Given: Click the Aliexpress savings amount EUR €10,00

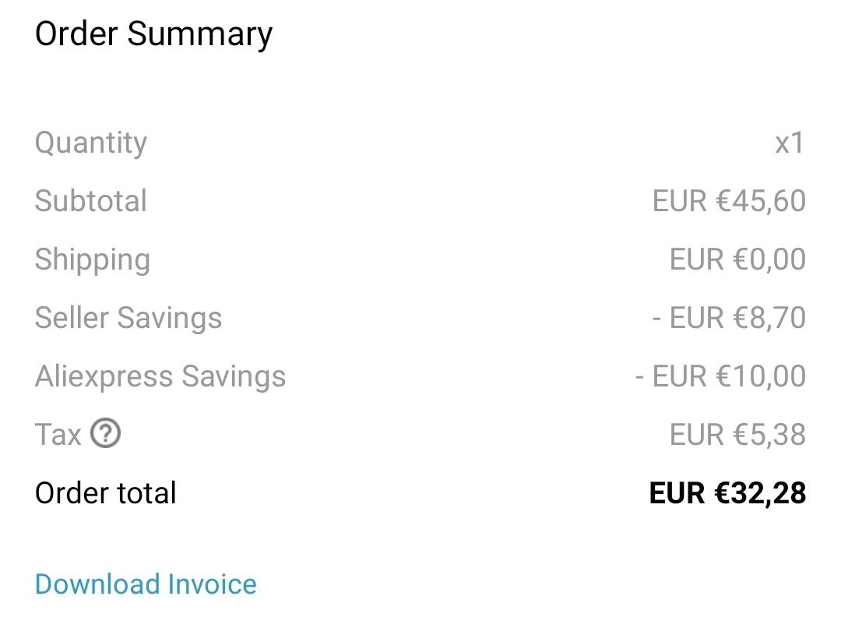Looking at the screenshot, I should 729,376.
